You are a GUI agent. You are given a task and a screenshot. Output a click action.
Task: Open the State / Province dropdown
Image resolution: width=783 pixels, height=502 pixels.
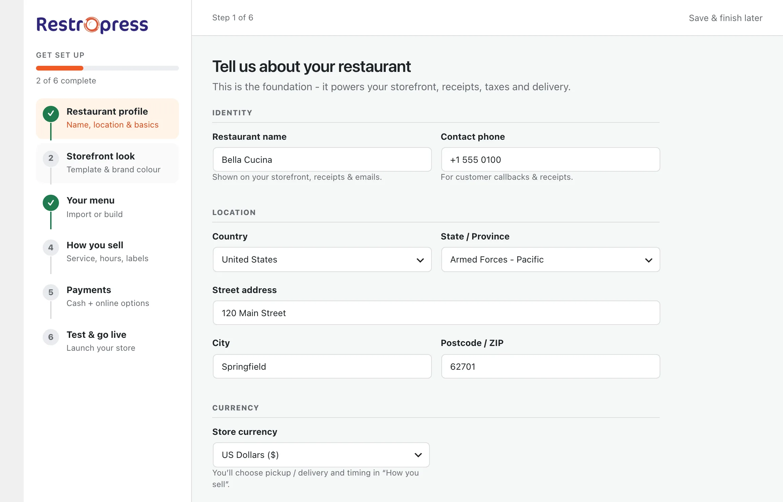(550, 259)
